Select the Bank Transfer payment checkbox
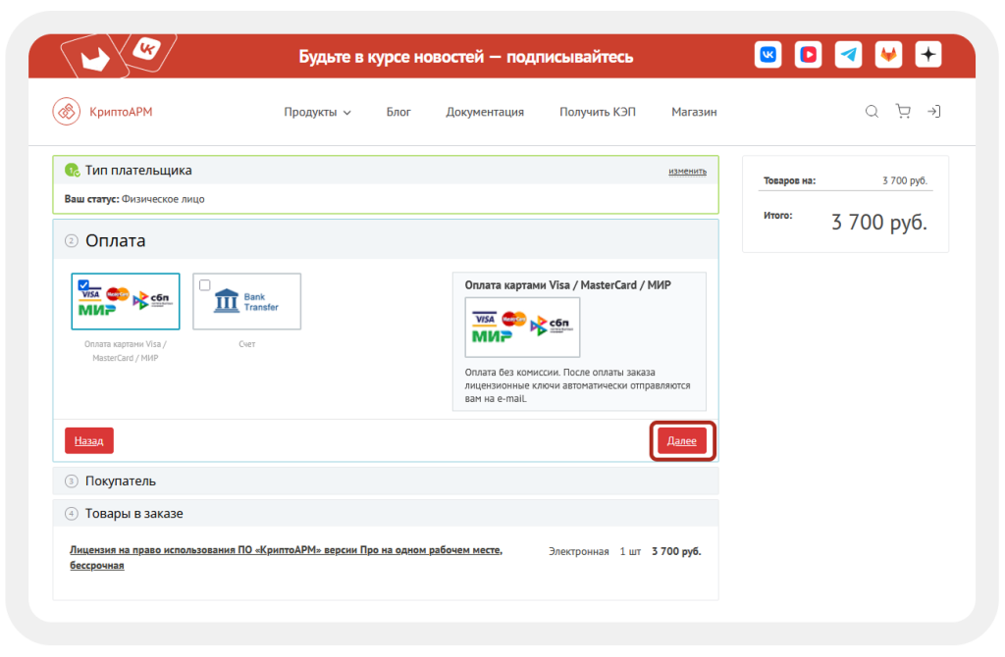The height and width of the screenshot is (657, 1005). [204, 285]
